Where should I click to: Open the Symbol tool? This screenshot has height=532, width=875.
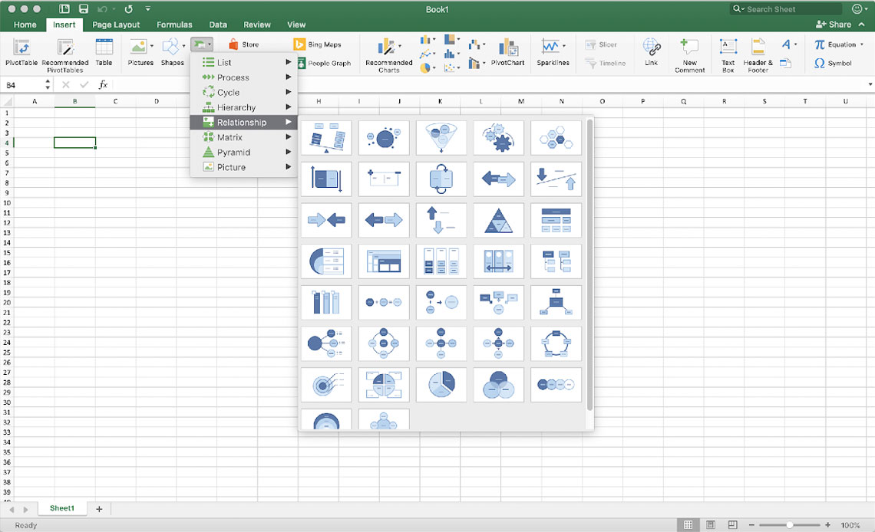[x=834, y=63]
